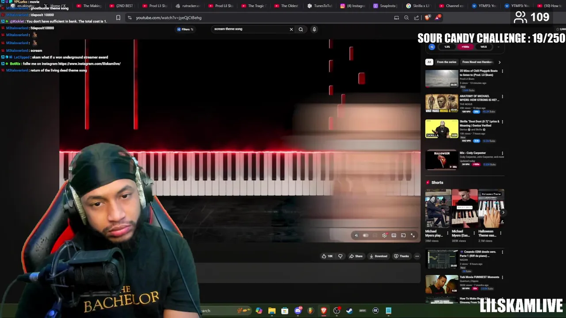Open Skrilla 'Doot Doot' Genius video thumbnail
The image size is (566, 318).
click(442, 129)
